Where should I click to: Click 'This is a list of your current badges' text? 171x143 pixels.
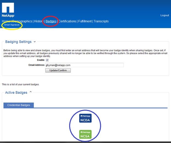(21, 84)
